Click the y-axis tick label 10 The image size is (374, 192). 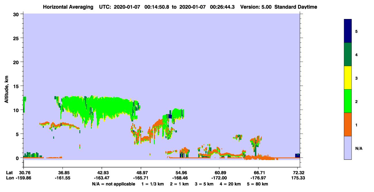(x=17, y=110)
